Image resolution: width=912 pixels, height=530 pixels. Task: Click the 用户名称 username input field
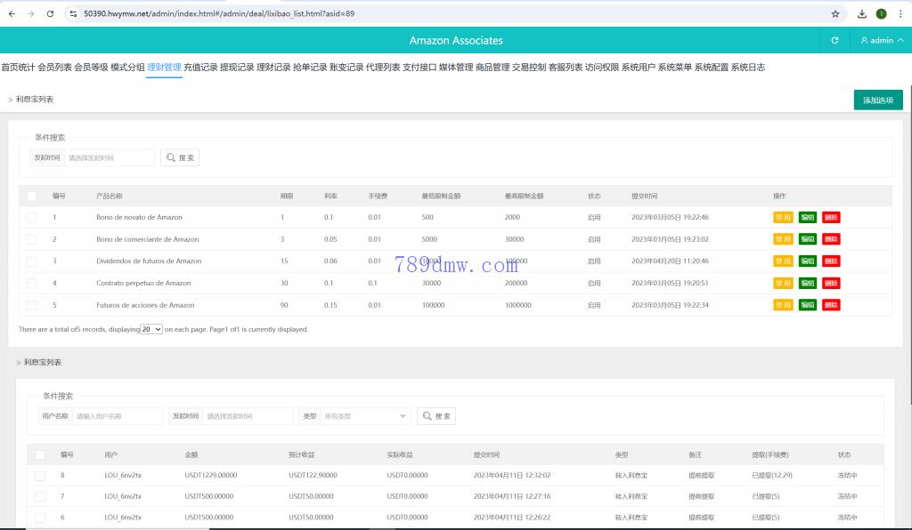(x=118, y=415)
